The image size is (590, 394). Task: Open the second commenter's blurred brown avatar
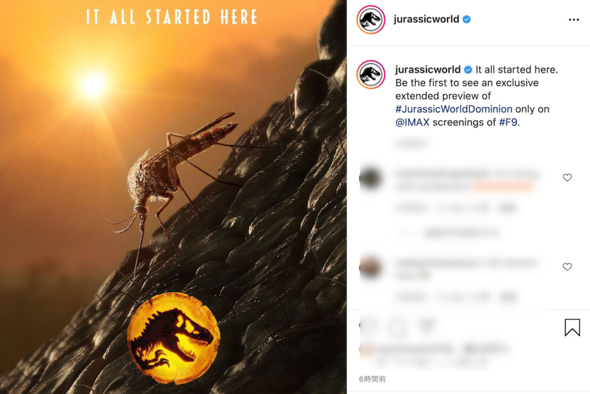[x=370, y=267]
